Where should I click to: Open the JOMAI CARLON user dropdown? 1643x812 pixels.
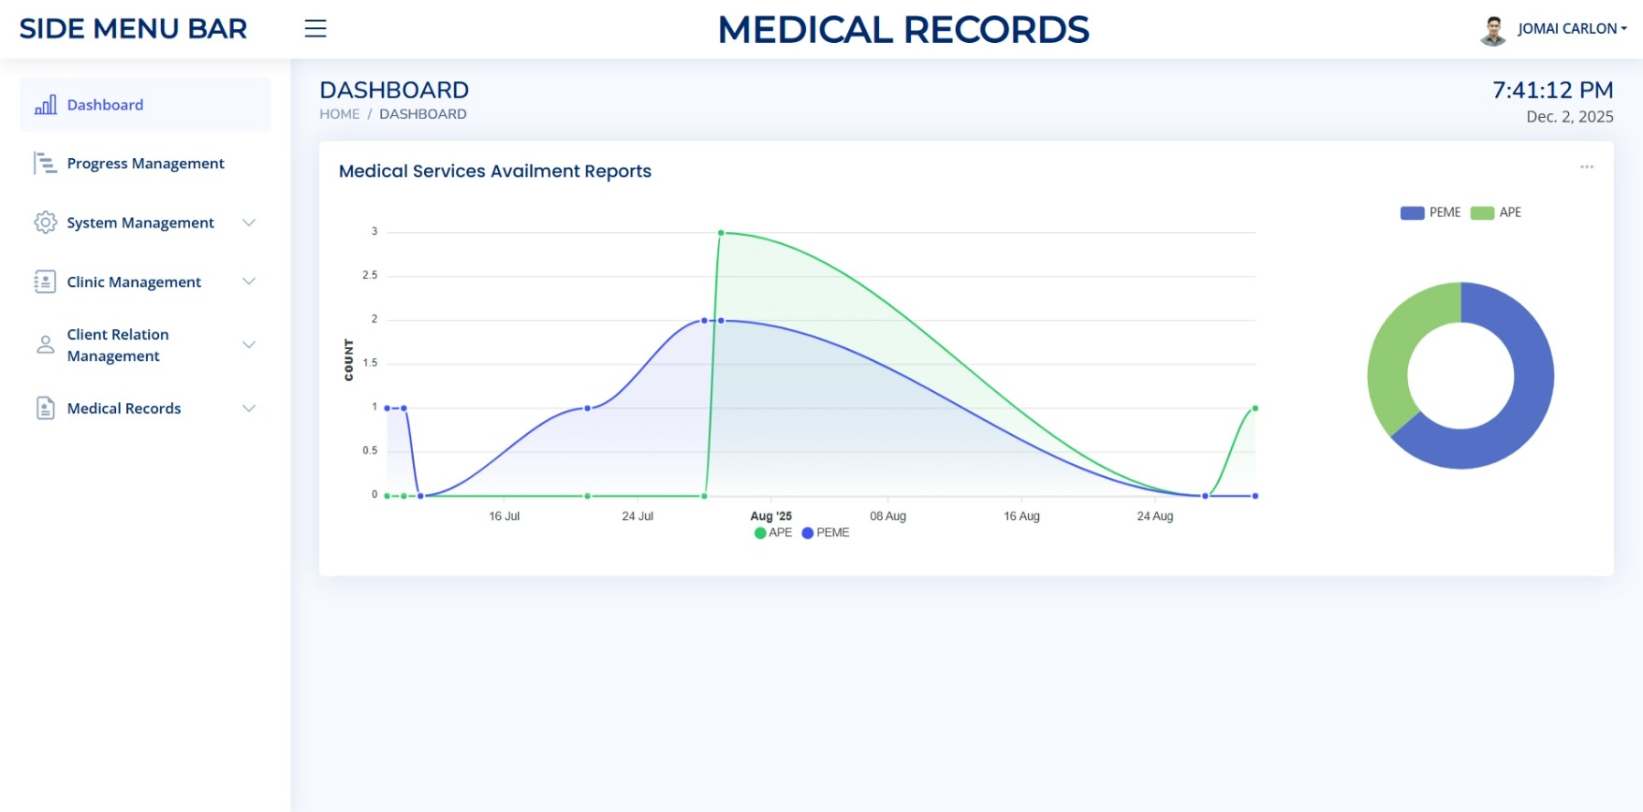pyautogui.click(x=1571, y=29)
